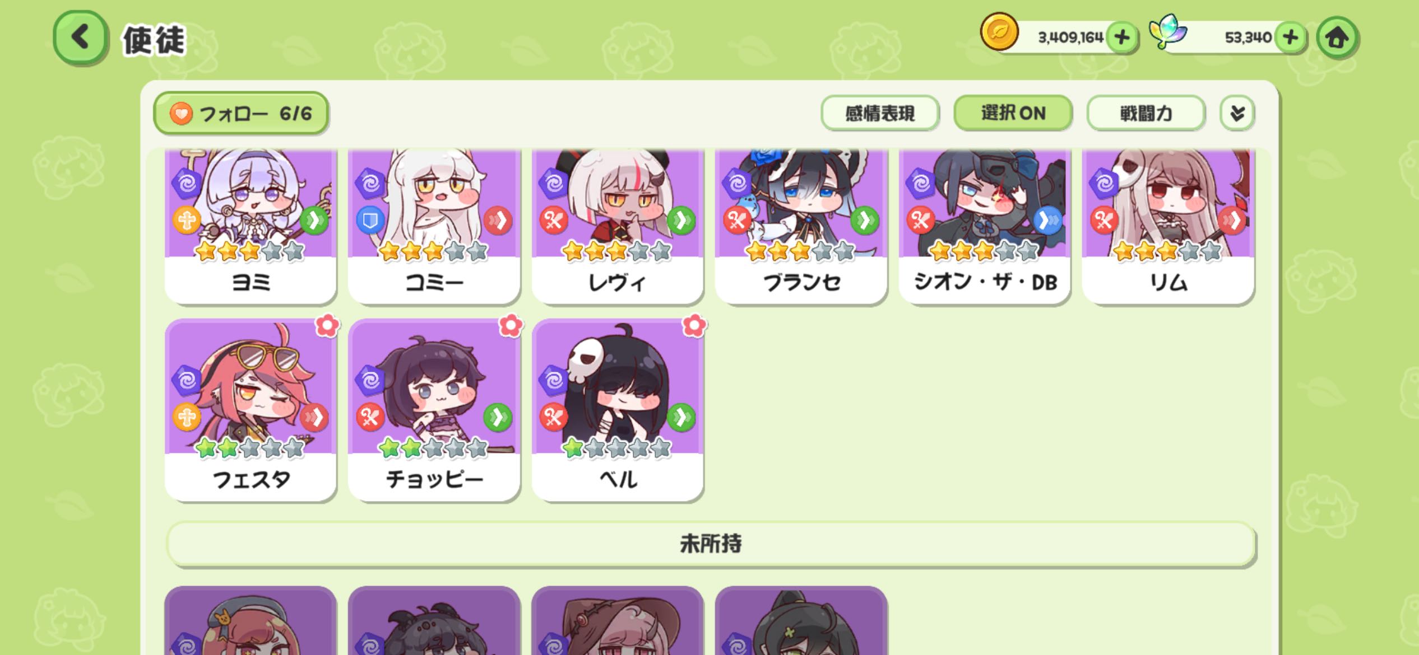Click the flower badge on フェスタ card

pos(327,325)
